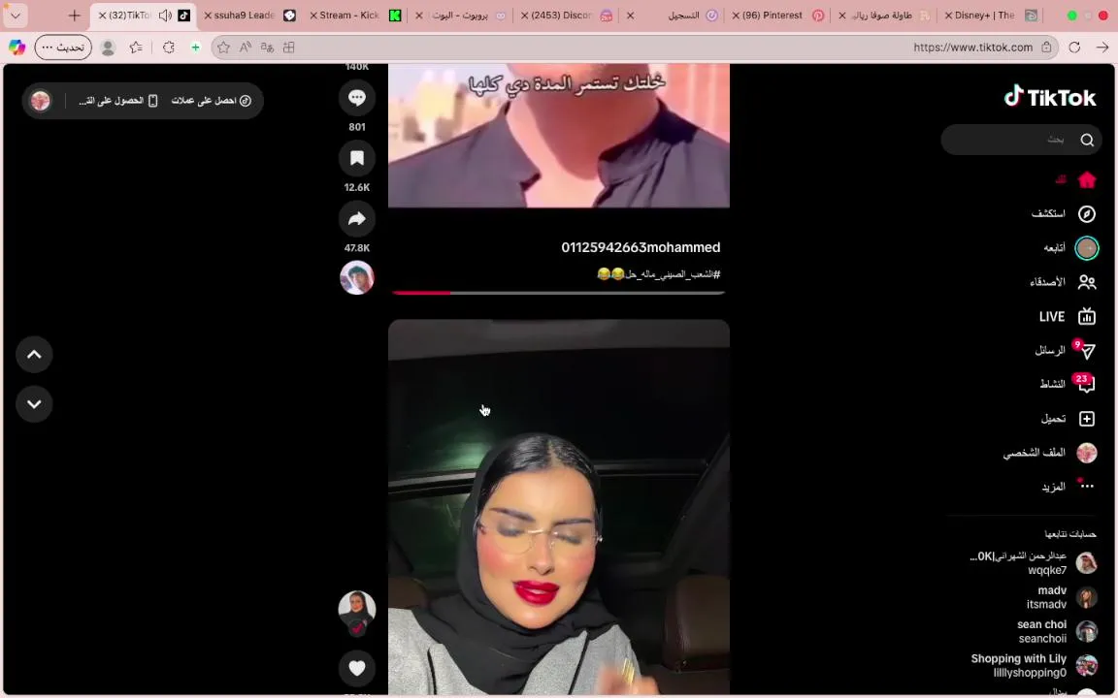Screen dimensions: 1118x698
Task: Click the Update (تحديث) menu button
Action: click(63, 47)
